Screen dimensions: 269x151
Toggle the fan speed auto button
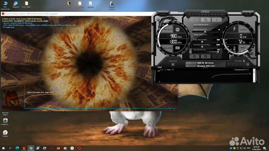pyautogui.click(x=191, y=52)
